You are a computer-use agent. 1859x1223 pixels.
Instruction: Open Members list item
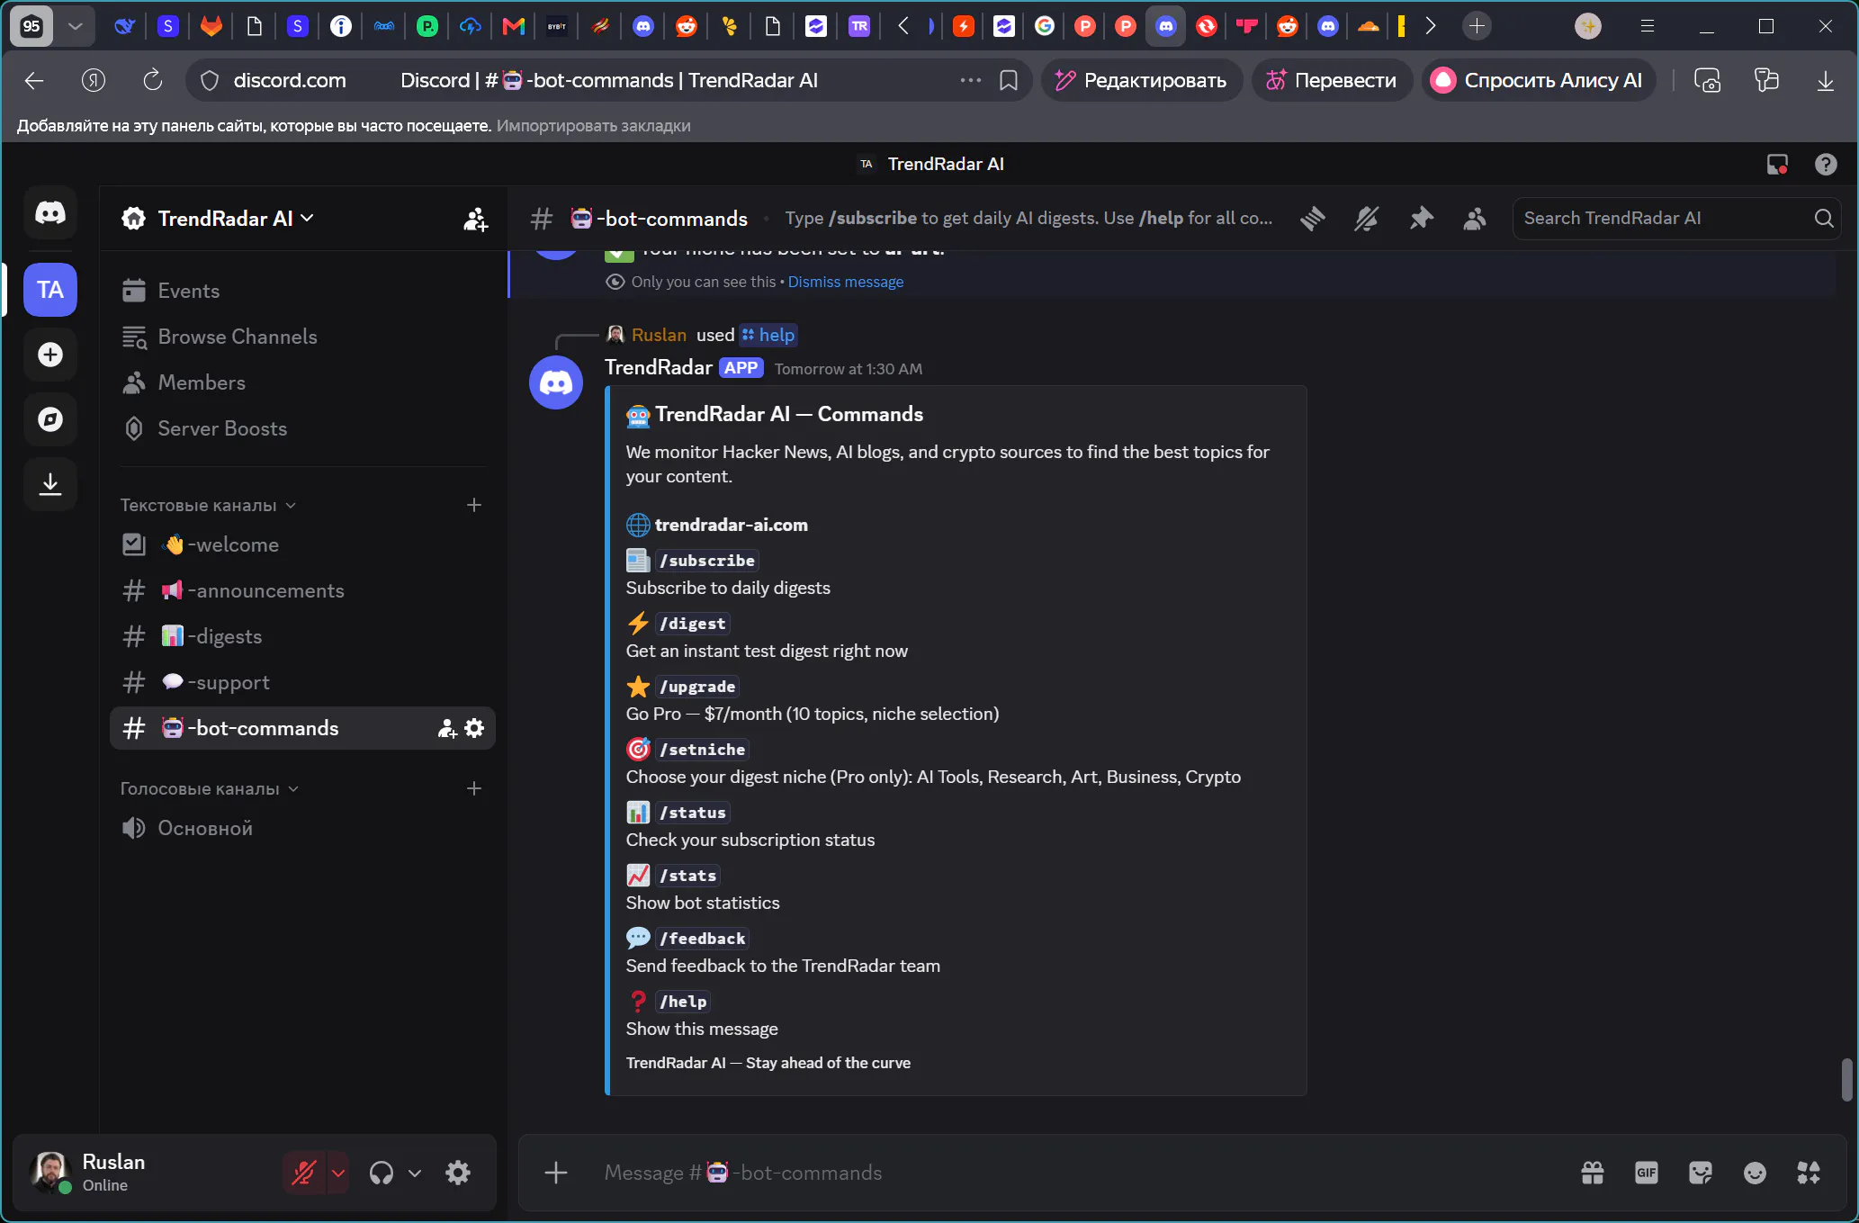click(302, 382)
